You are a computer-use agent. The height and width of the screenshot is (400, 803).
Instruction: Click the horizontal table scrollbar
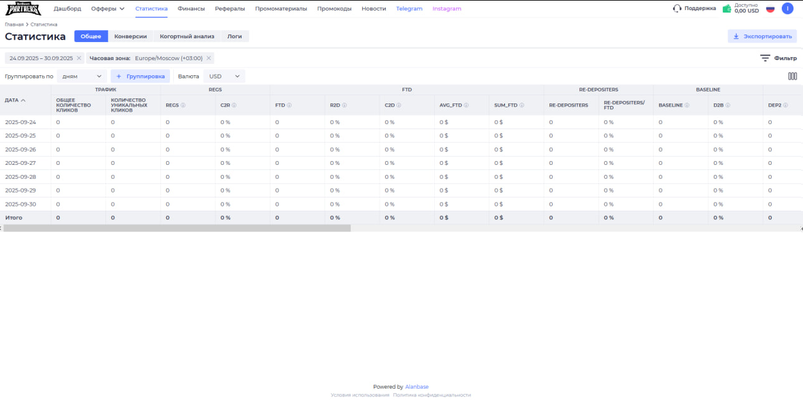click(177, 228)
